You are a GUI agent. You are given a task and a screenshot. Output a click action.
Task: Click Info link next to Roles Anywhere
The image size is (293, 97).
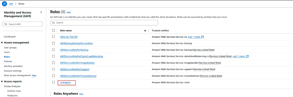81,94
